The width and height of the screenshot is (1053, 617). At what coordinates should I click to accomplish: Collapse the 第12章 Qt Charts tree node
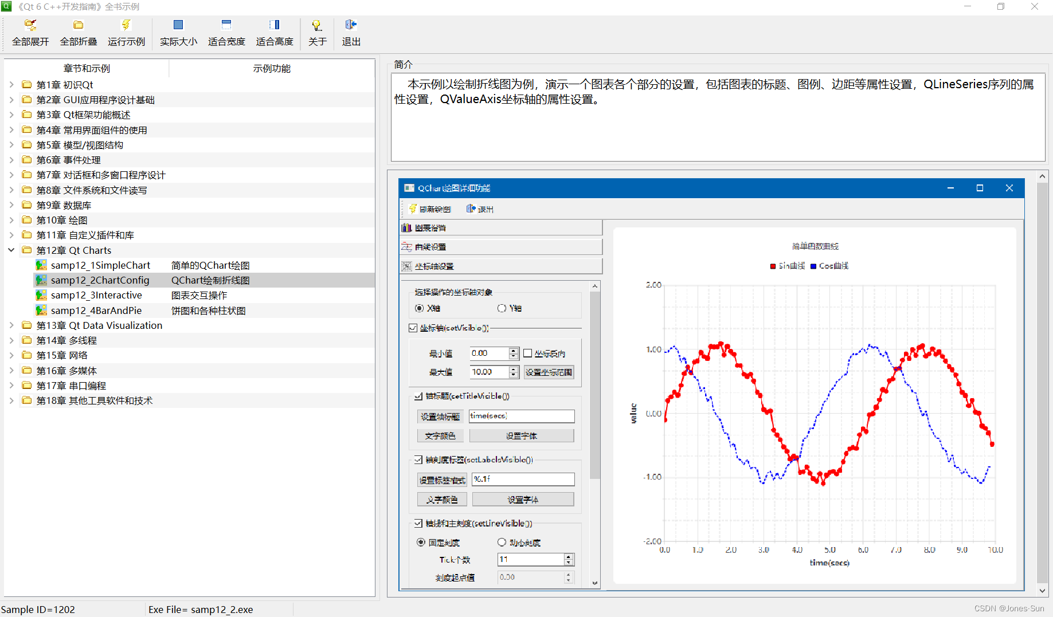coord(11,250)
